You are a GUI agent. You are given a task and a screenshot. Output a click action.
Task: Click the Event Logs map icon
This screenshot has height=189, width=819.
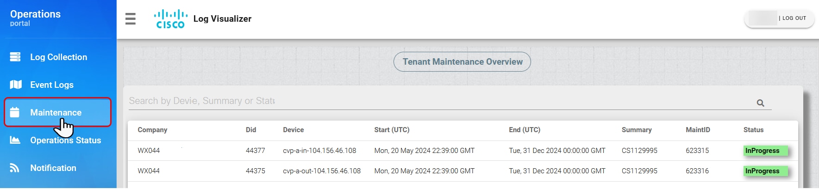click(x=16, y=85)
